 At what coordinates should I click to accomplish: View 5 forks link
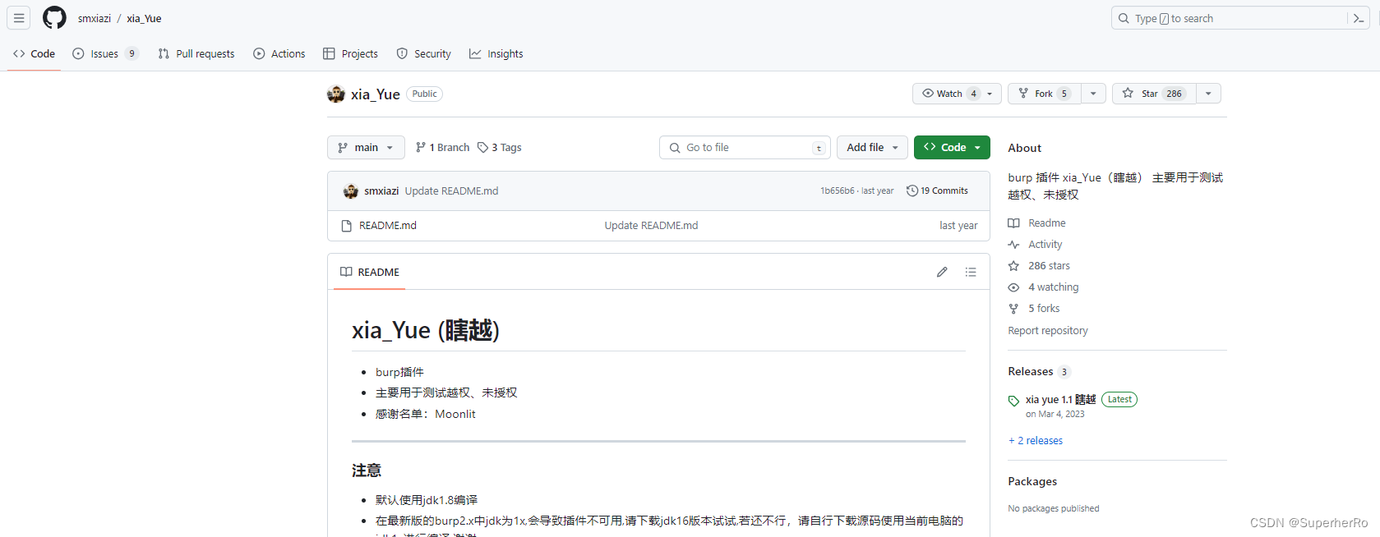click(1035, 309)
